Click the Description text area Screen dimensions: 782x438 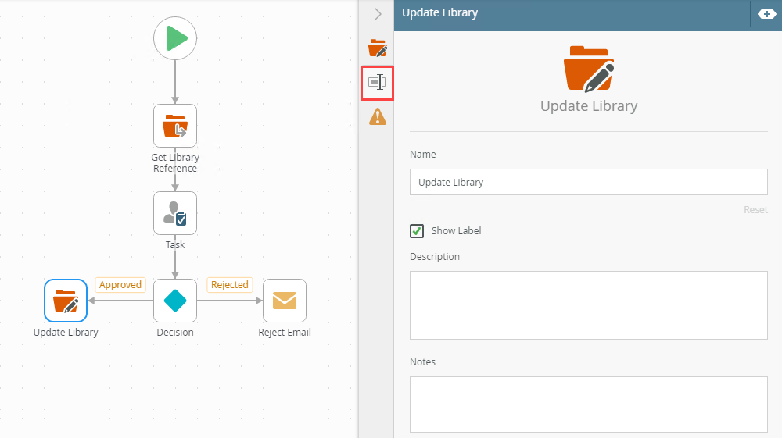point(588,305)
